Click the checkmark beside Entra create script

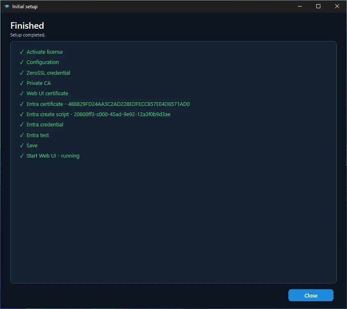(x=21, y=114)
